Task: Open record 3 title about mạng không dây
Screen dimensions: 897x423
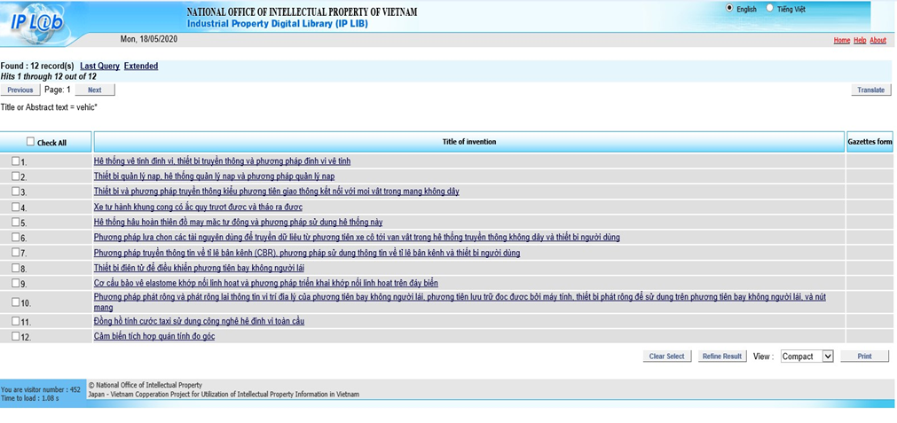Action: [x=276, y=192]
